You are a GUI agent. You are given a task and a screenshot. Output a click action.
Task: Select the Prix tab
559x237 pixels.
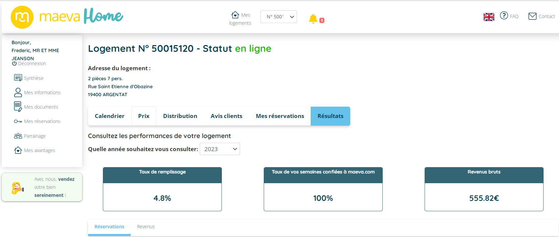[144, 116]
